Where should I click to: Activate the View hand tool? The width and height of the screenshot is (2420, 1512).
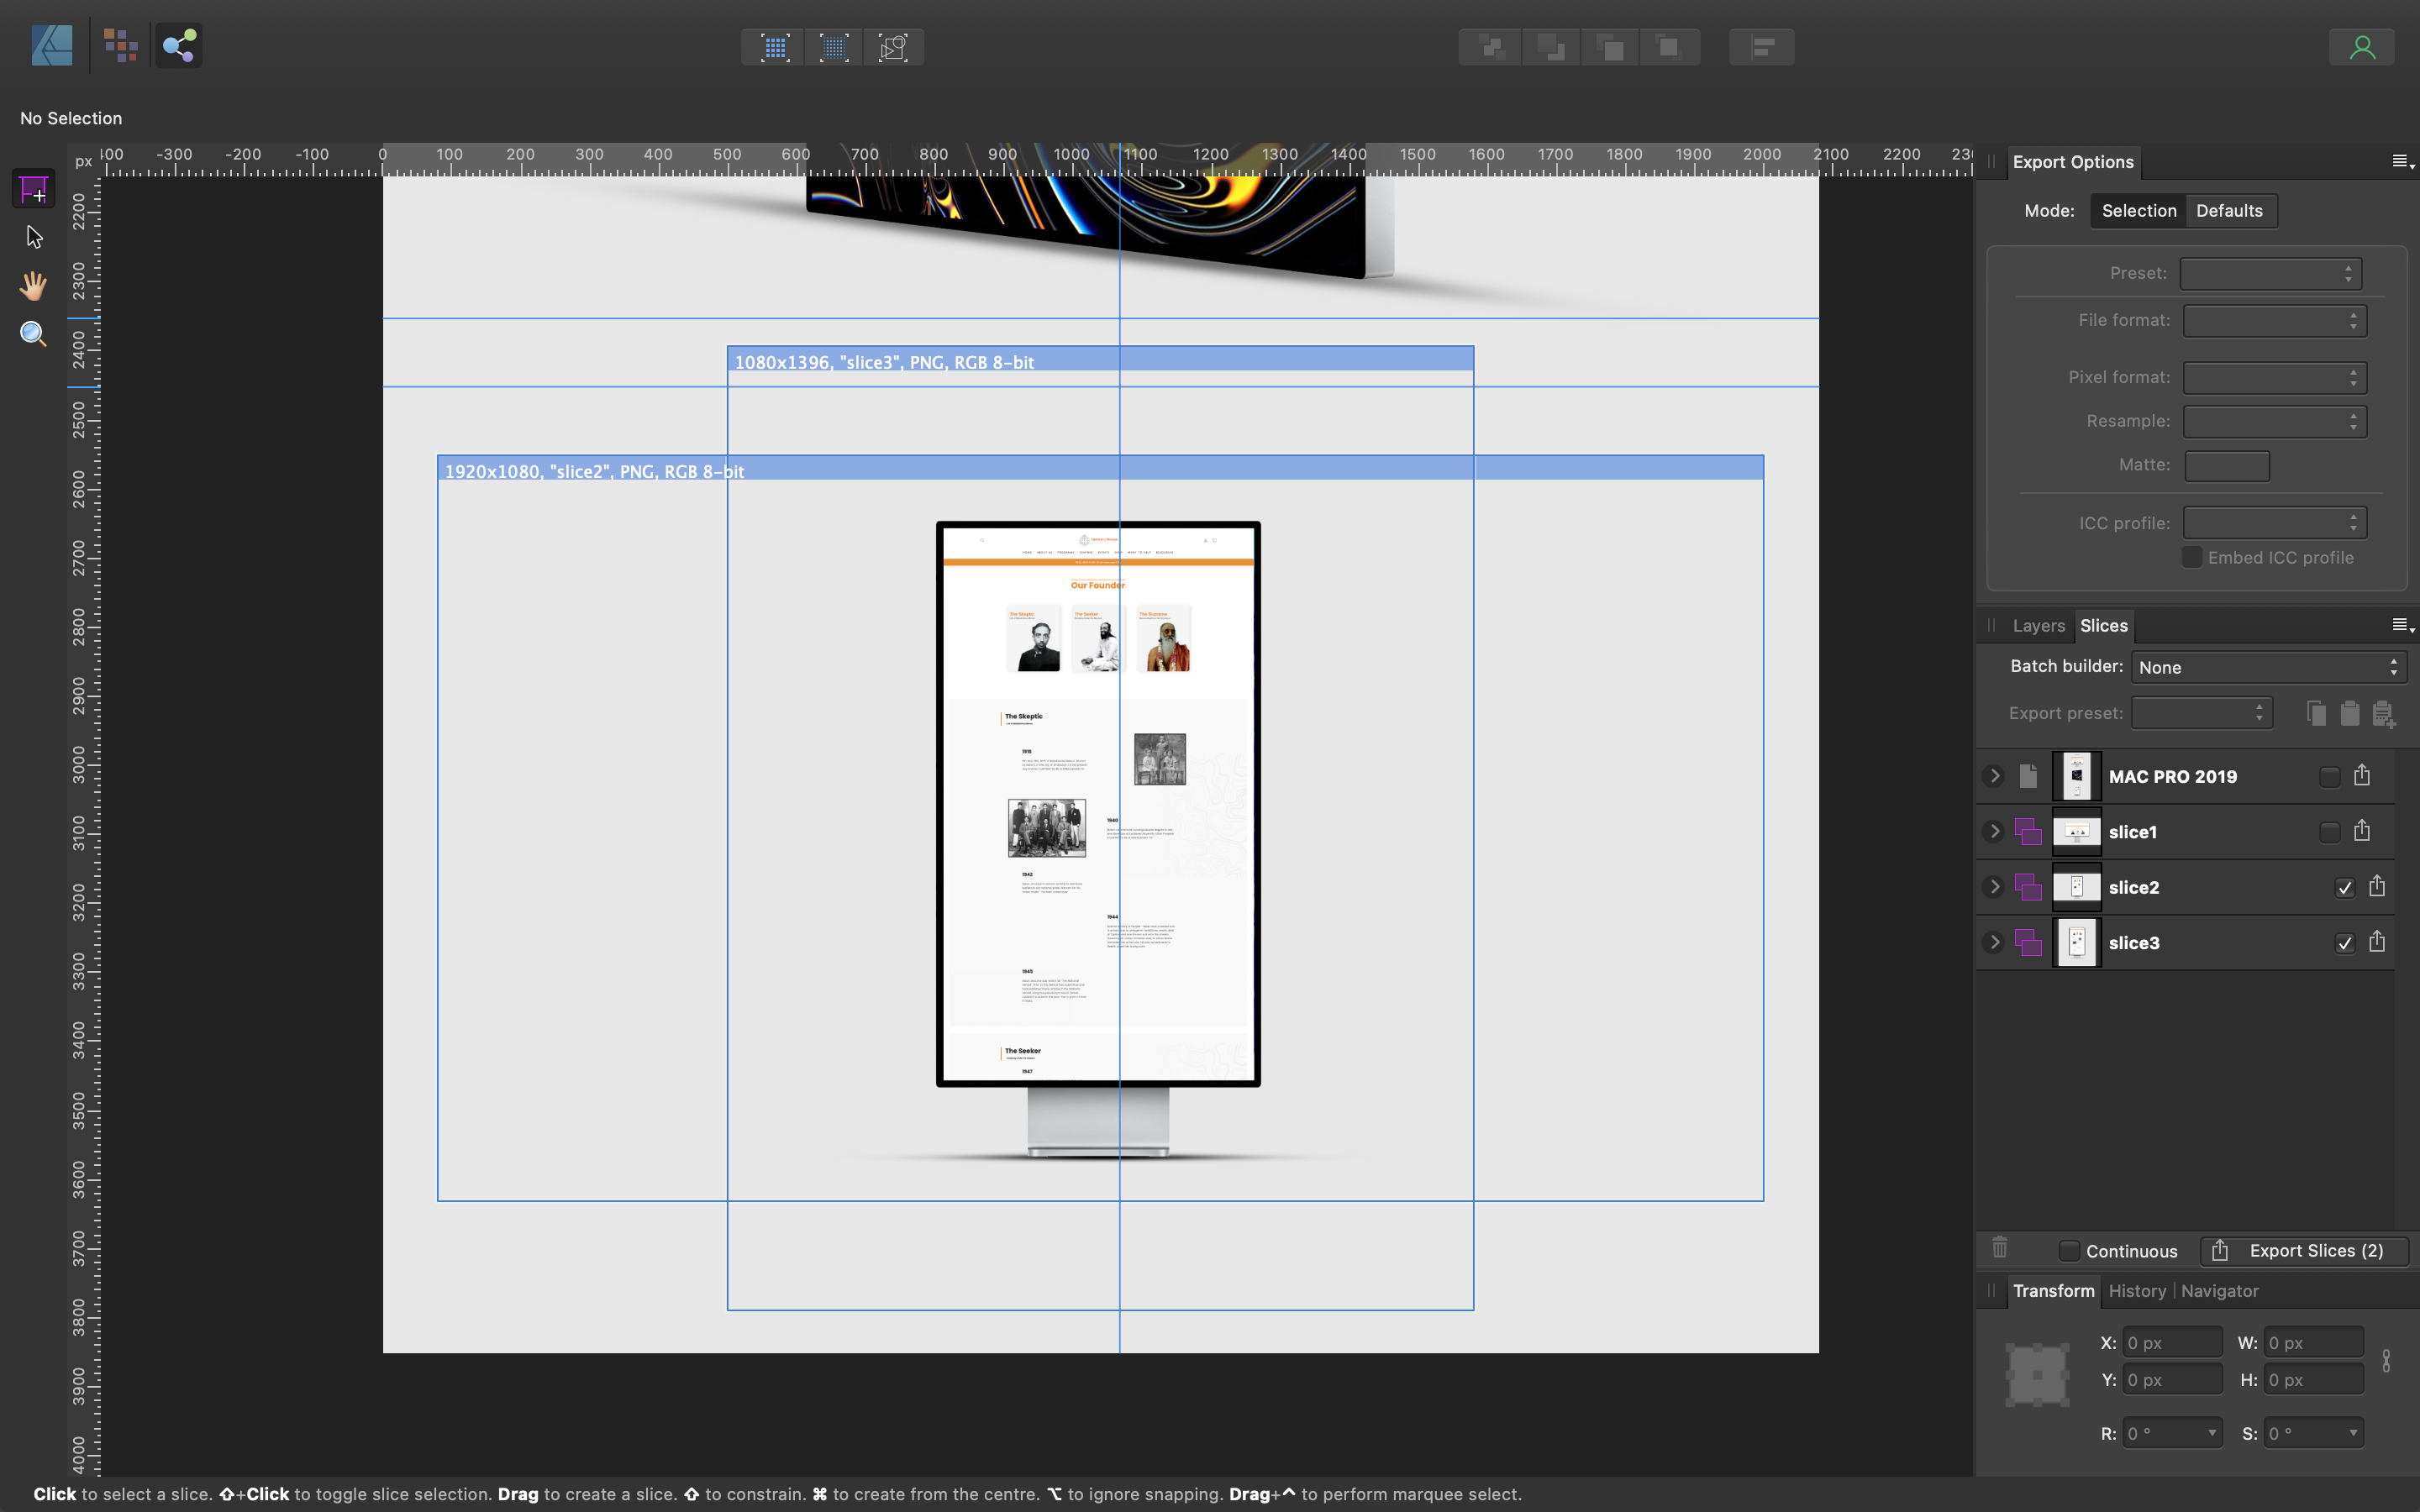point(33,286)
